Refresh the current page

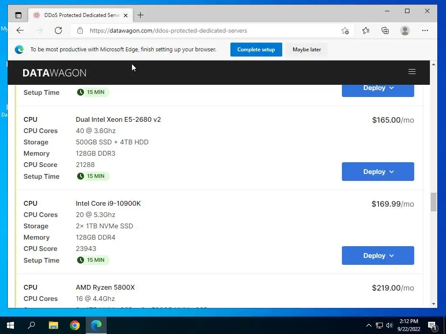click(x=58, y=30)
